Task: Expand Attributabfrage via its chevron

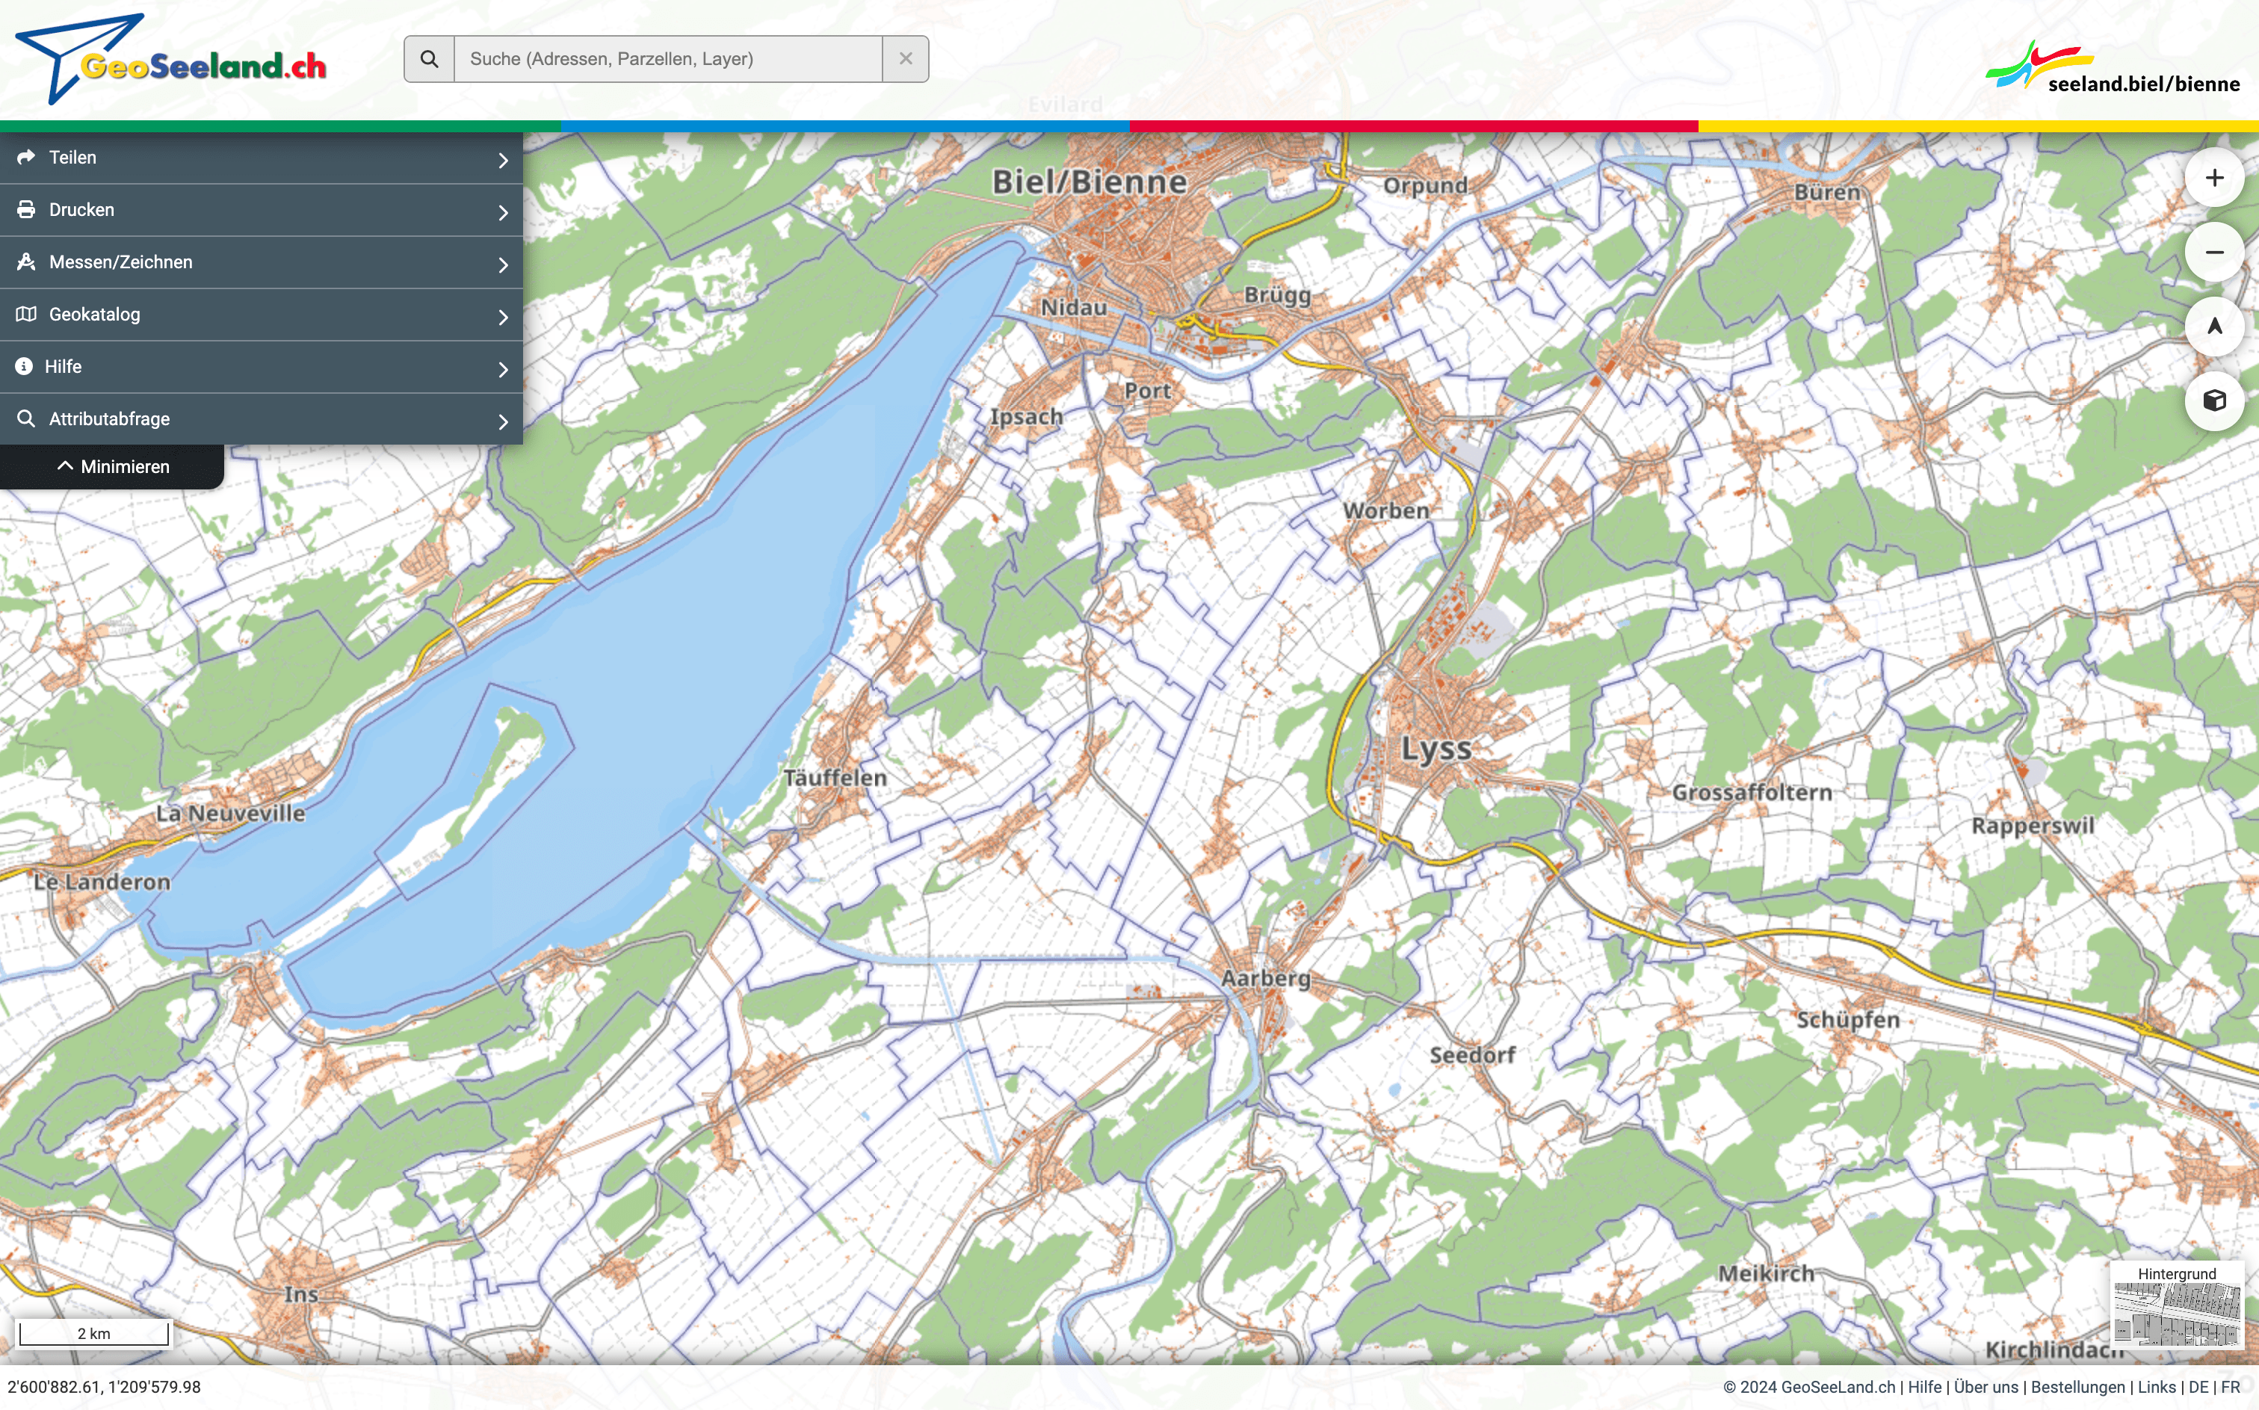Action: [x=504, y=421]
